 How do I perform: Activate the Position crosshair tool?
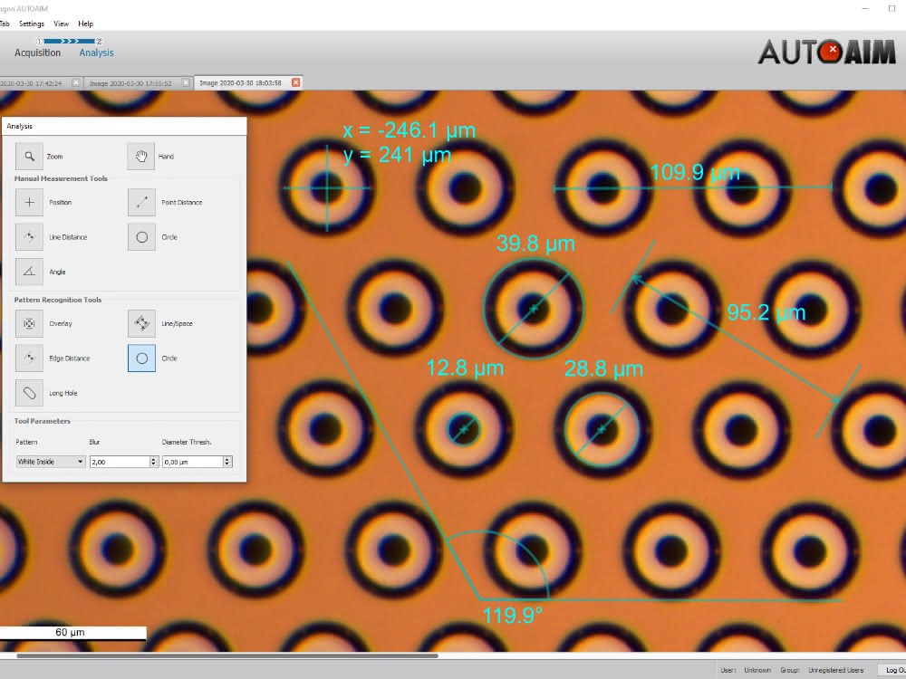pos(29,203)
